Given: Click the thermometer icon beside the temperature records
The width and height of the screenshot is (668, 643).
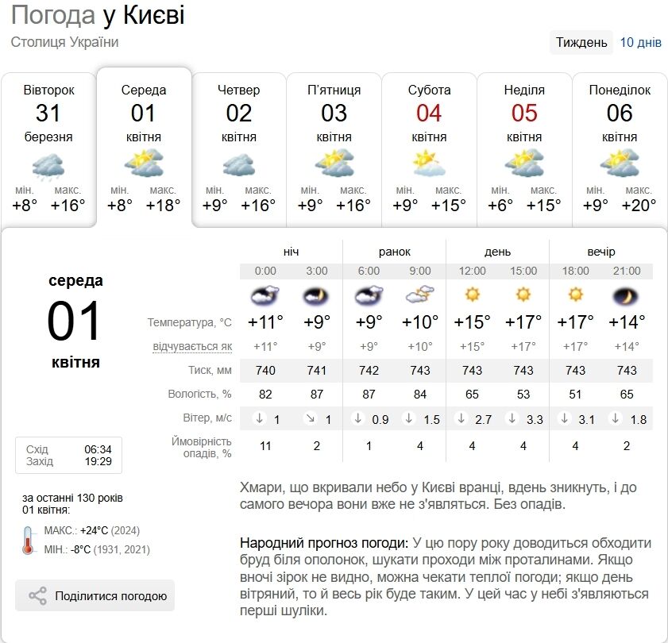Looking at the screenshot, I should coord(29,540).
